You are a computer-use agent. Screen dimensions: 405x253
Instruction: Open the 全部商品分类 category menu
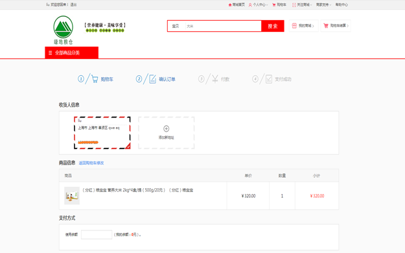click(x=71, y=53)
